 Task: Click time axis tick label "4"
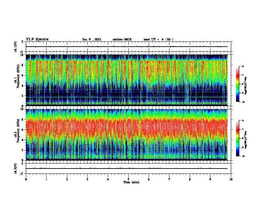point(108,179)
